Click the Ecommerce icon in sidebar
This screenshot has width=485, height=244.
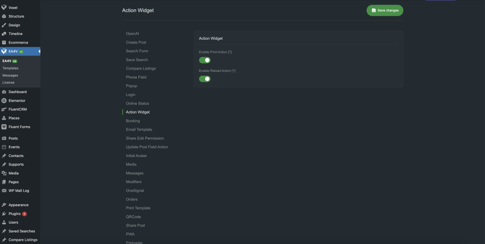click(4, 43)
